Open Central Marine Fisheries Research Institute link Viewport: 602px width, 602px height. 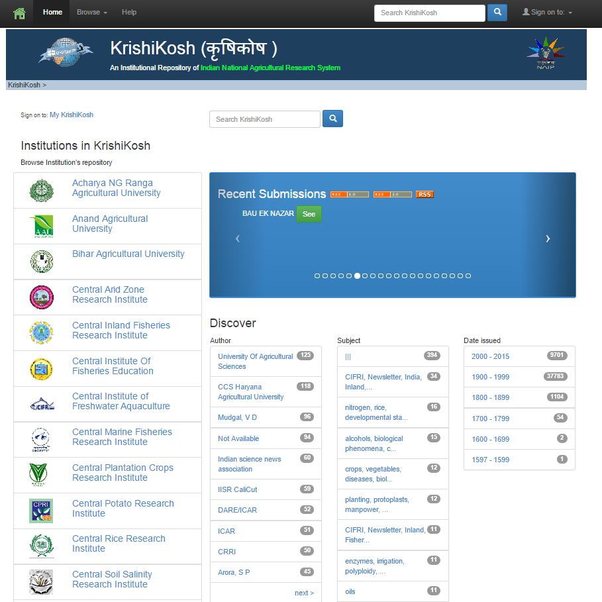tap(122, 437)
